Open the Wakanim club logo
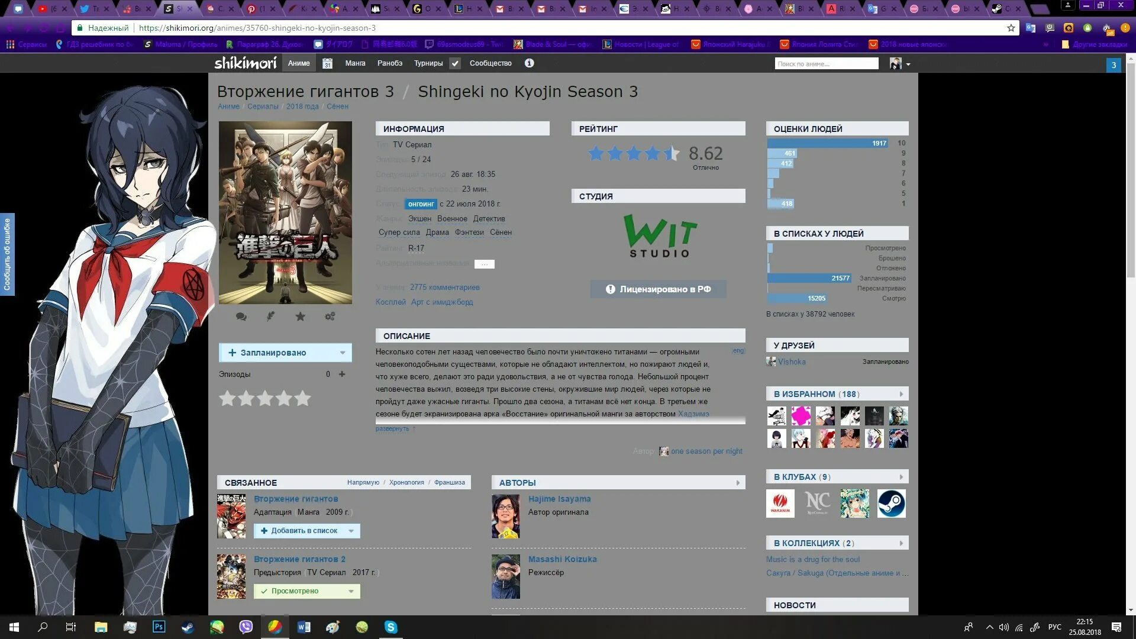 tap(780, 504)
